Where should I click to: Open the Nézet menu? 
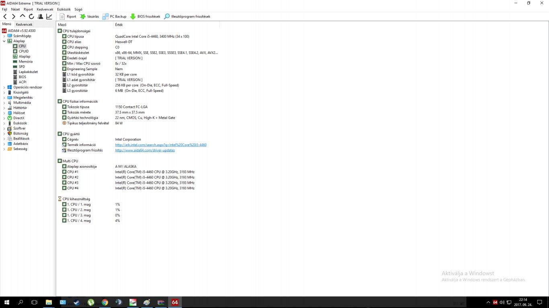pyautogui.click(x=15, y=9)
